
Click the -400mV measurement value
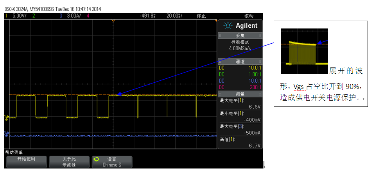[252, 120]
